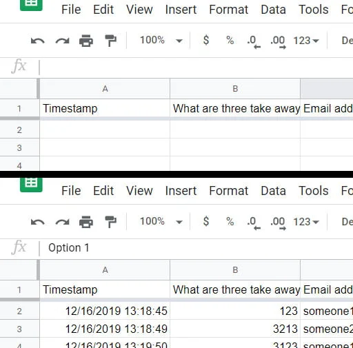The image size is (353, 348).
Task: Select column A header in top spreadsheet
Action: pyautogui.click(x=105, y=89)
